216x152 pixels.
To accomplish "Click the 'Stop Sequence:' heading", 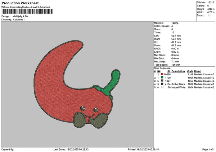I will tap(163, 68).
